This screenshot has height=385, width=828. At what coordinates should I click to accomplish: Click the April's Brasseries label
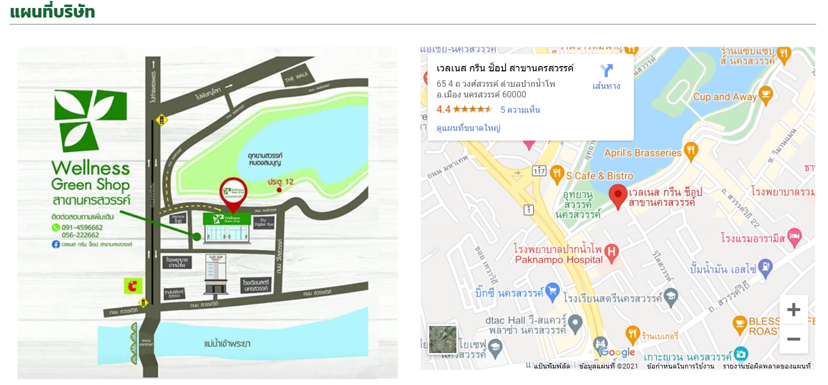click(643, 153)
